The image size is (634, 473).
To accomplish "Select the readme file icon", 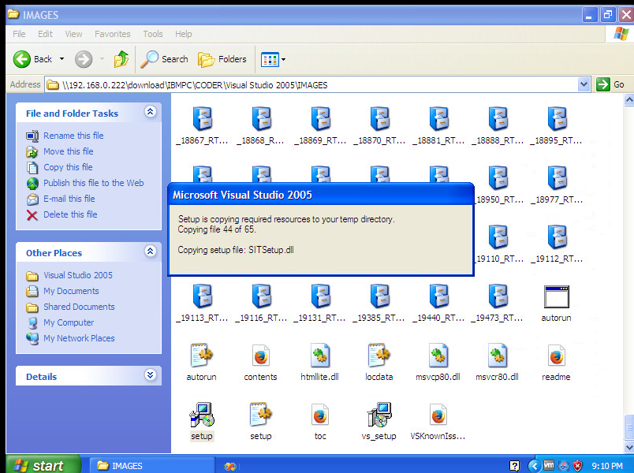I will pos(556,356).
